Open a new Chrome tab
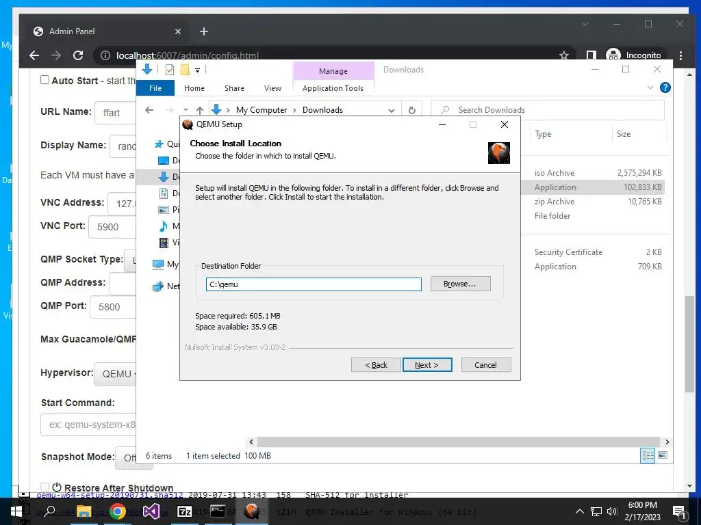 pyautogui.click(x=204, y=31)
